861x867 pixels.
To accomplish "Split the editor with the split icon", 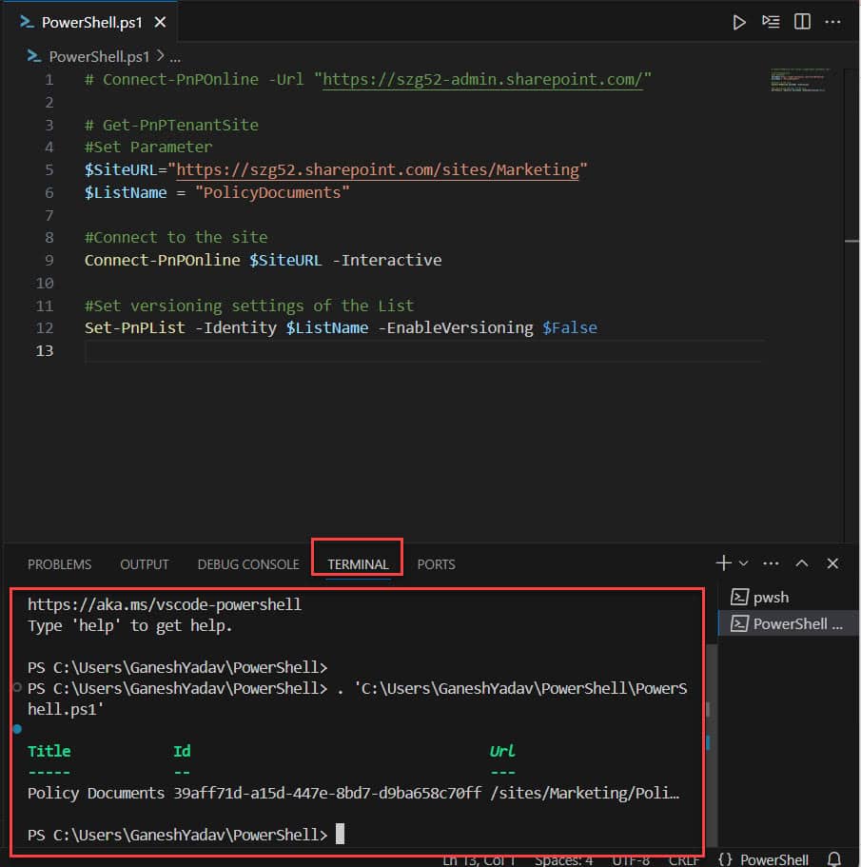I will pyautogui.click(x=802, y=22).
